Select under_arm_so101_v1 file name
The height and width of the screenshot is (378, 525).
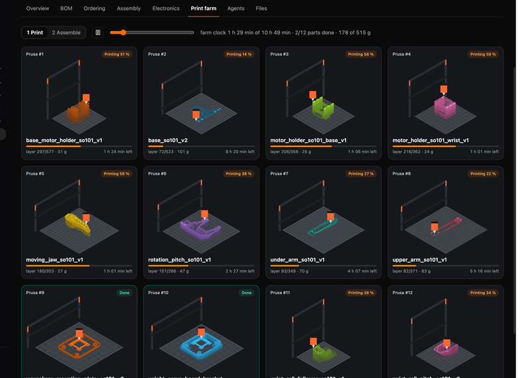pos(297,259)
